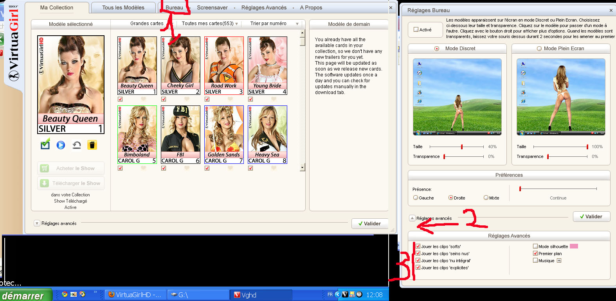
Task: Click the quick launch overflow chevron
Action: pos(95,292)
